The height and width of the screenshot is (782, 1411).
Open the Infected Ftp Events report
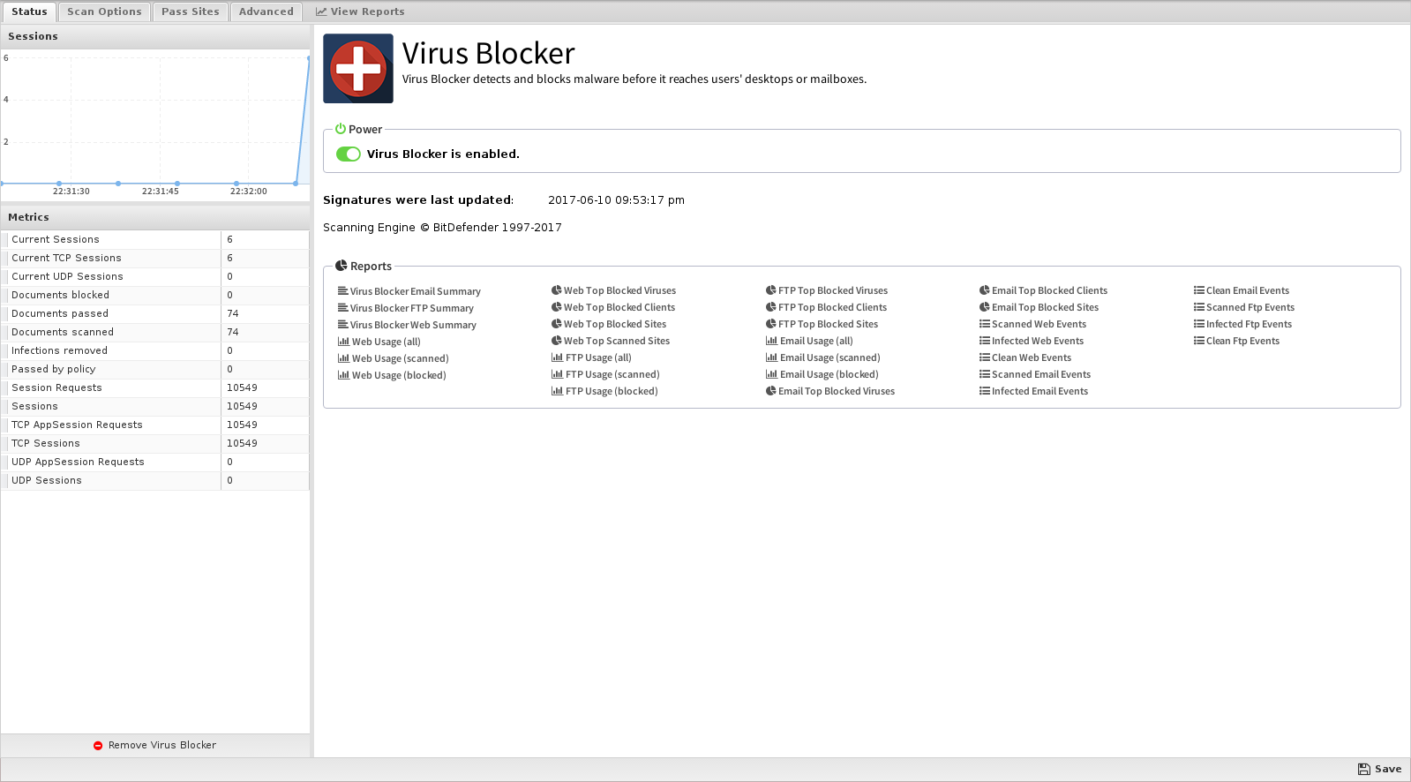pyautogui.click(x=1243, y=324)
